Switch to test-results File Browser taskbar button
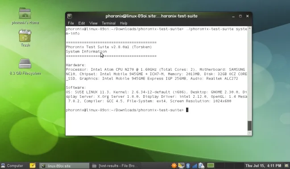 pos(116,166)
